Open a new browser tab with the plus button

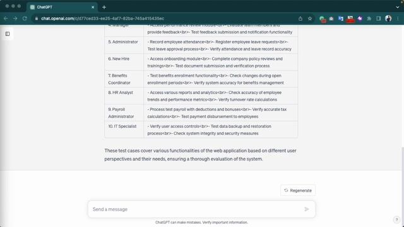[x=104, y=7]
